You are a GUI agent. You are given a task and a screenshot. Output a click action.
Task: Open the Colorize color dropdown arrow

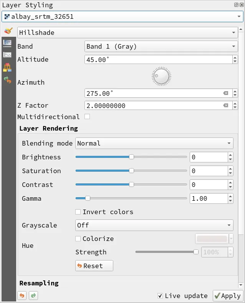pyautogui.click(x=231, y=239)
